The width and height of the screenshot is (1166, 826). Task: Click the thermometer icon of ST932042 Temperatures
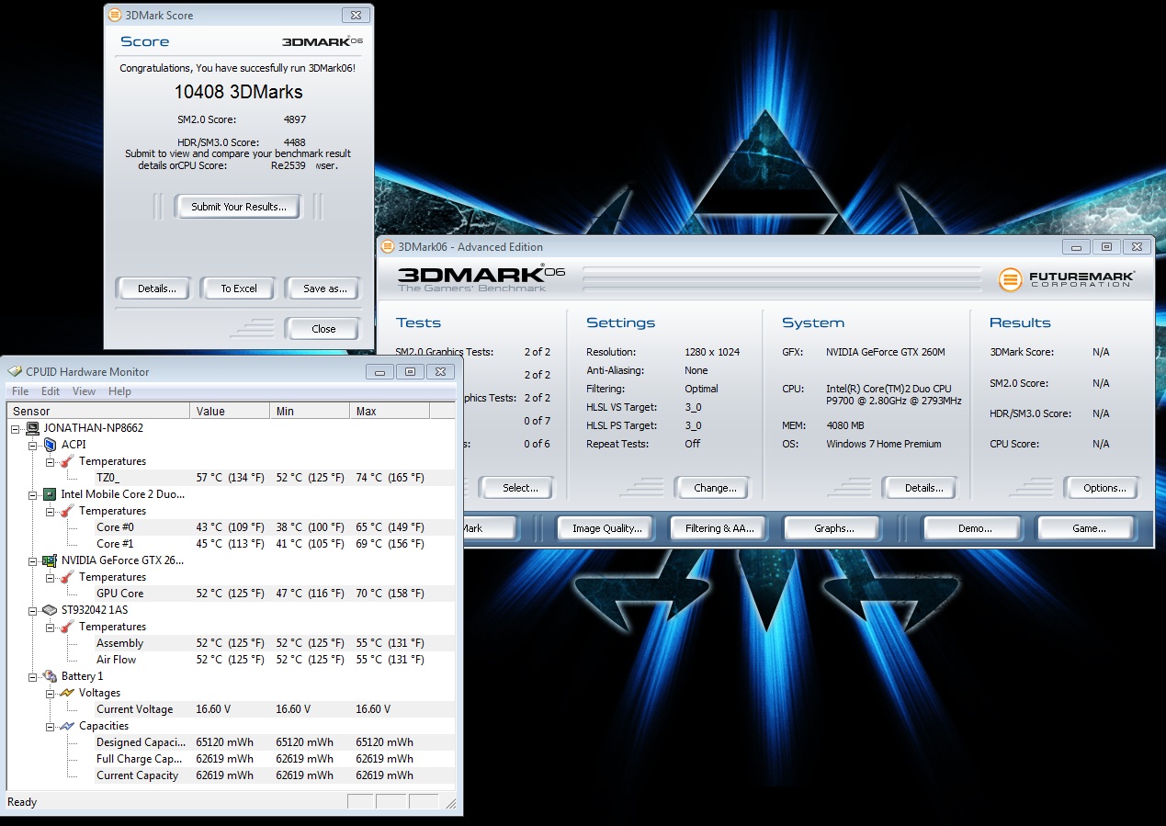(67, 627)
